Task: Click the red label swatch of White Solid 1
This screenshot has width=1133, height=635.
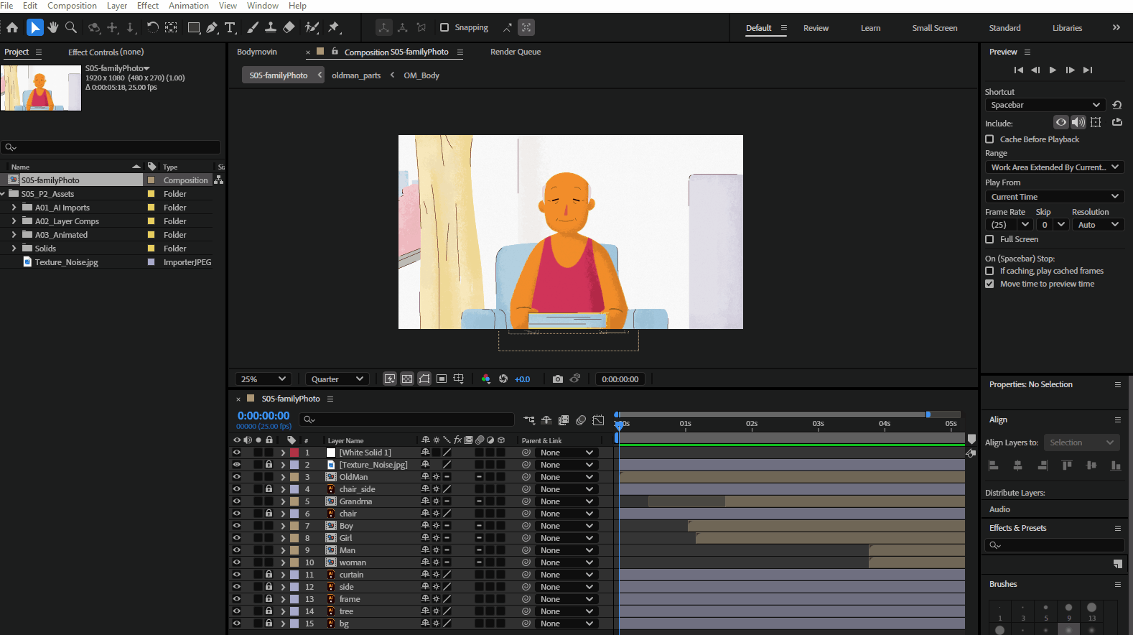Action: (x=294, y=453)
